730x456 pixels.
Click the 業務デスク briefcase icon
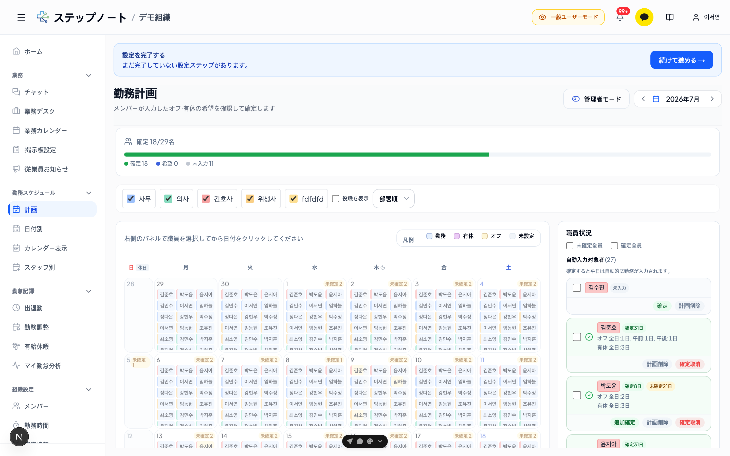click(16, 111)
